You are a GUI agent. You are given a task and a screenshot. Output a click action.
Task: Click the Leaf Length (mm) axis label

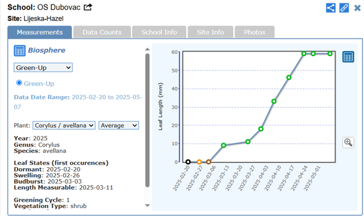(160, 106)
